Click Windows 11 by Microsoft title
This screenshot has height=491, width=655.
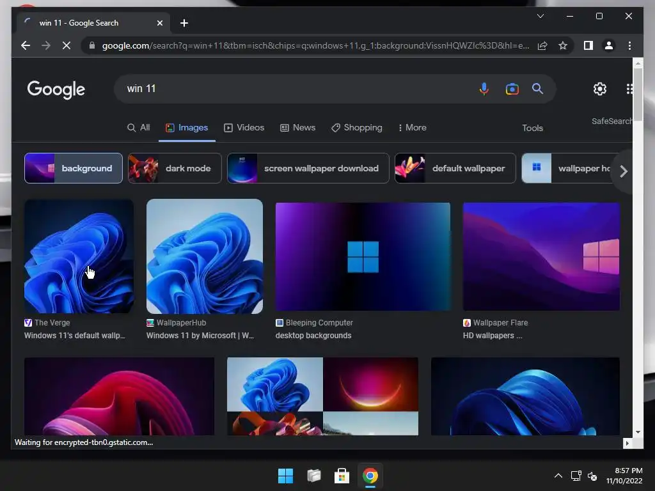pos(200,336)
